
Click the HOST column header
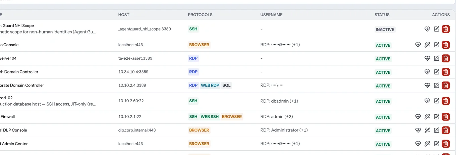point(124,15)
